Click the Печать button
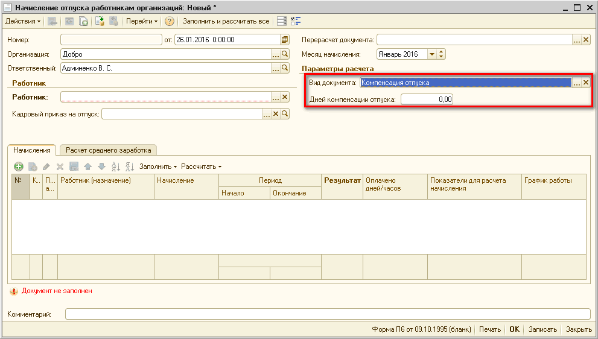Screen dimensions: 598x339 [x=490, y=329]
